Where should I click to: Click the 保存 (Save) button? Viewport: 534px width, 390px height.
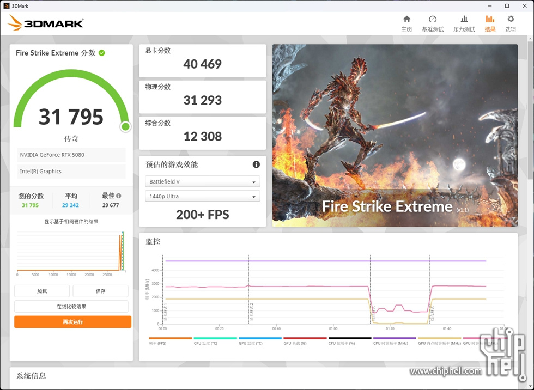[100, 291]
